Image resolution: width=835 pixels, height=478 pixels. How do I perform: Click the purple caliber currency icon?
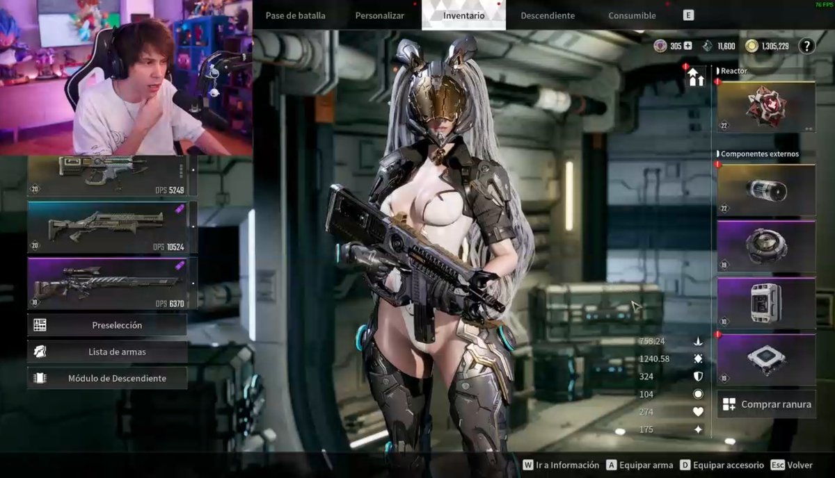pyautogui.click(x=660, y=46)
